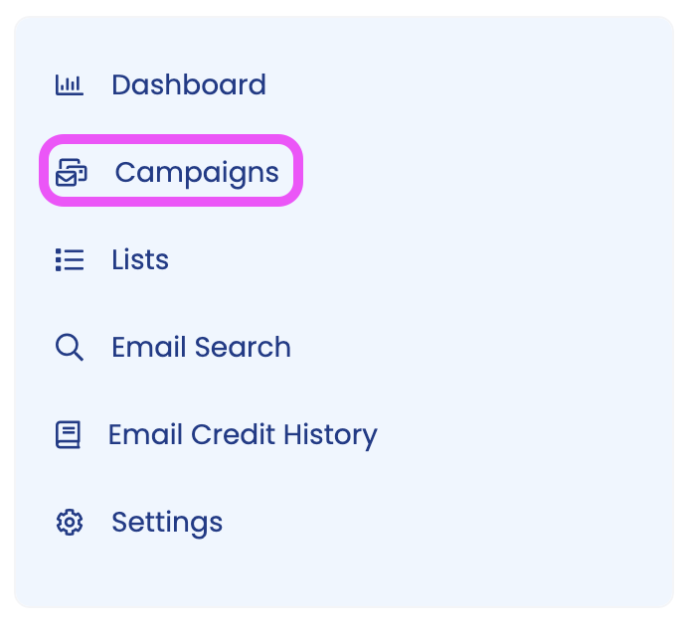Click the Dashboard bar chart icon
The width and height of the screenshot is (686, 626).
69,85
